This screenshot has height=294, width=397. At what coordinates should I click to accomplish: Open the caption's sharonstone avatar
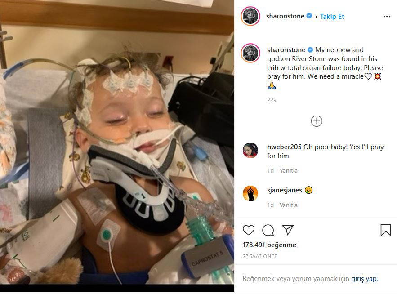(250, 53)
